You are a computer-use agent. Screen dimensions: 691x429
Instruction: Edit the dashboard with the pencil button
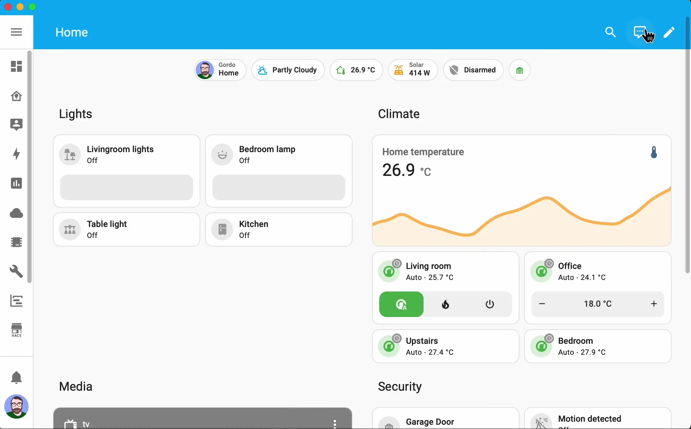(x=669, y=32)
